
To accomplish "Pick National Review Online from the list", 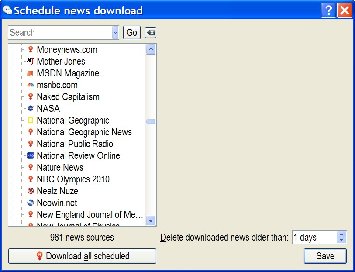I will 78,155.
